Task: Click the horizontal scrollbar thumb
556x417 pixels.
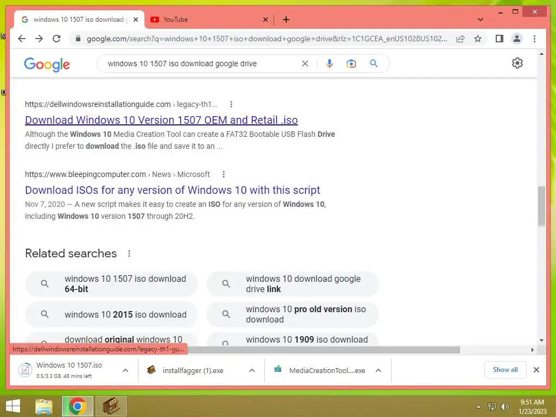Action: click(323, 350)
